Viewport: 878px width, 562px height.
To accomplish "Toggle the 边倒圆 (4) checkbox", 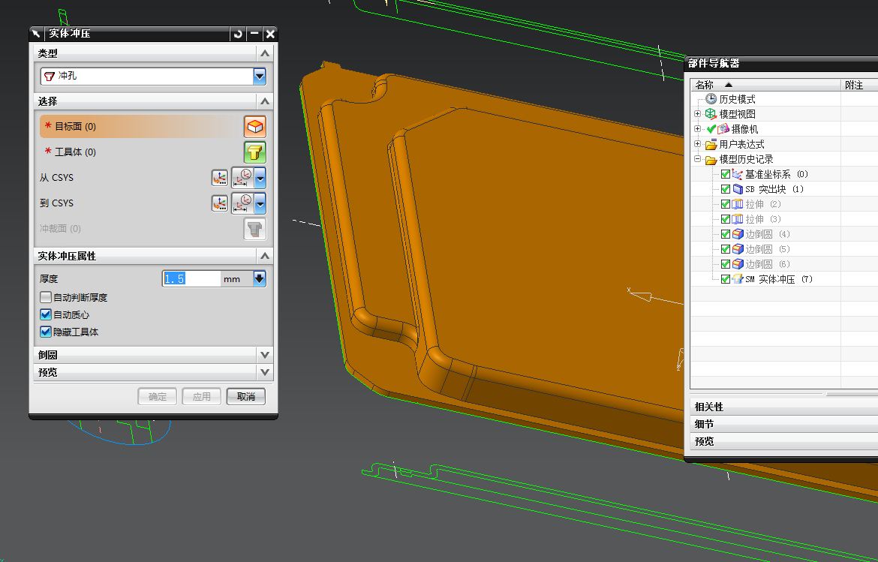I will [725, 234].
